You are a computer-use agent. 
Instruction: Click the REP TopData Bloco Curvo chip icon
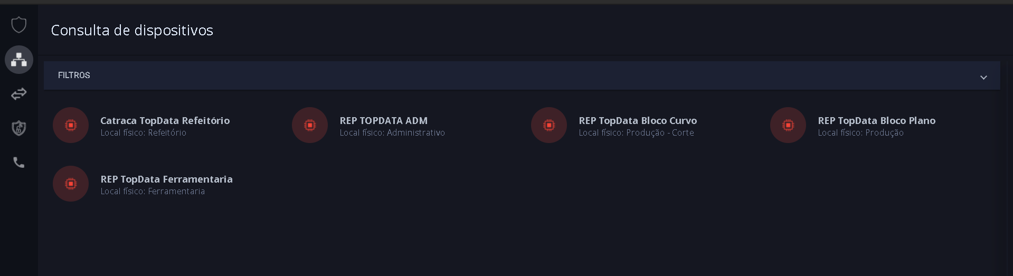point(549,125)
